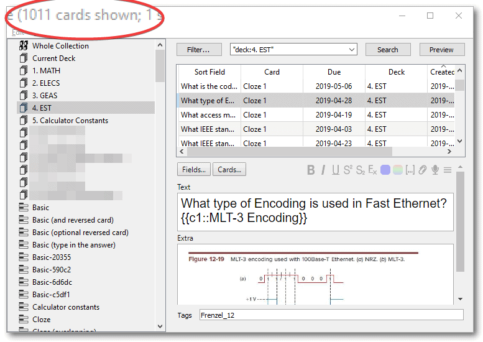This screenshot has width=483, height=342.
Task: Record audio with microphone icon
Action: click(435, 170)
